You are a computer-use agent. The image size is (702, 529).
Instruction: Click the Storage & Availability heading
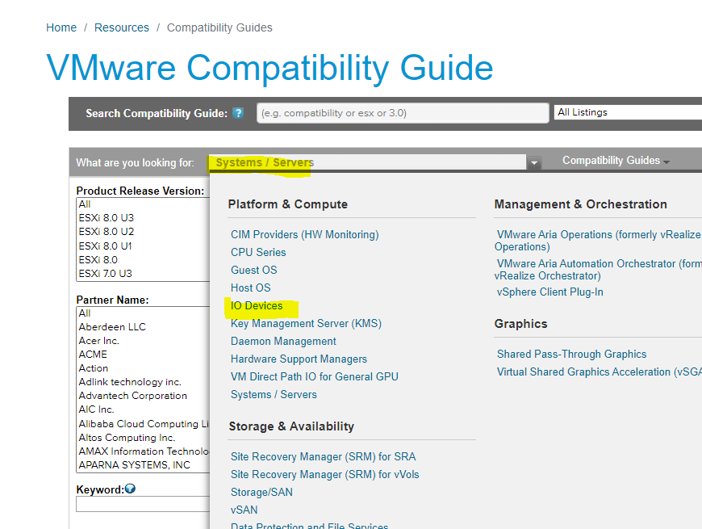tap(291, 426)
